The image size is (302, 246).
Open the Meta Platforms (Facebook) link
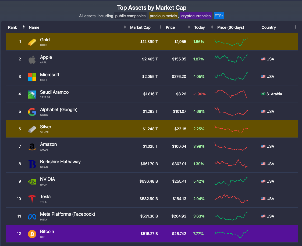coord(67,214)
